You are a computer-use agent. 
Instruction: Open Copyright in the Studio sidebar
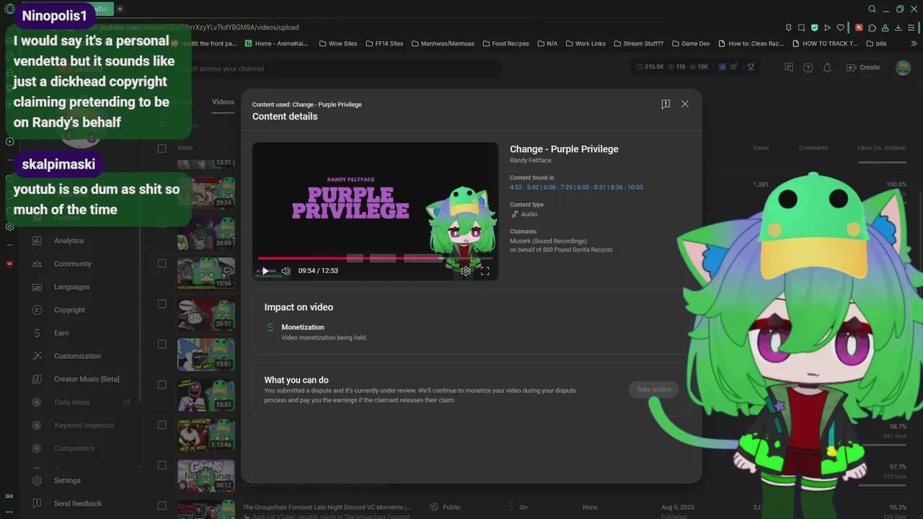[69, 310]
